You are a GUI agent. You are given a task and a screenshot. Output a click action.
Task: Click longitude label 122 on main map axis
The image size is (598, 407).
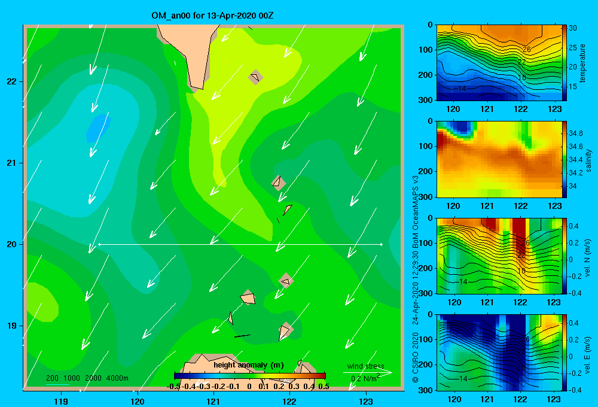[290, 401]
